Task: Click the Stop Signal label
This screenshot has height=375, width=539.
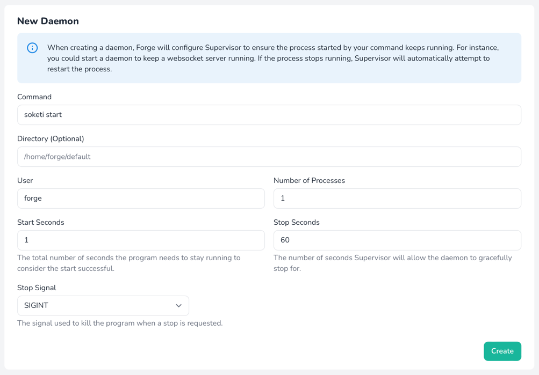Action: click(x=37, y=288)
